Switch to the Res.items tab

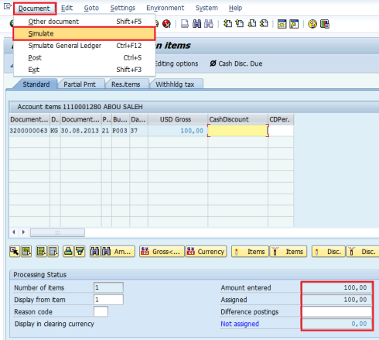click(x=126, y=84)
